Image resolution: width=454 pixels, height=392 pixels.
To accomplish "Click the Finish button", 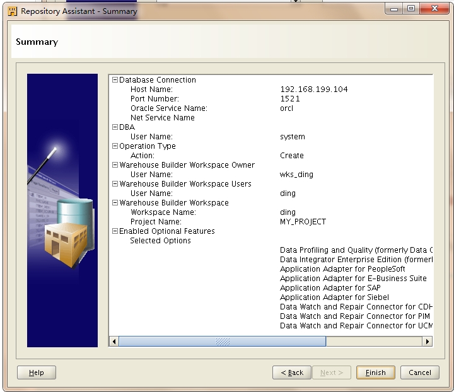I will point(376,372).
